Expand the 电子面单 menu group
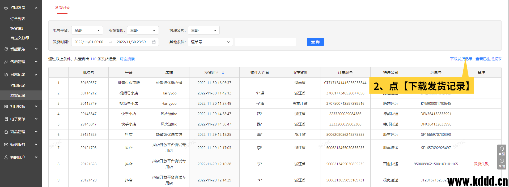The height and width of the screenshot is (187, 509). [x=36, y=119]
